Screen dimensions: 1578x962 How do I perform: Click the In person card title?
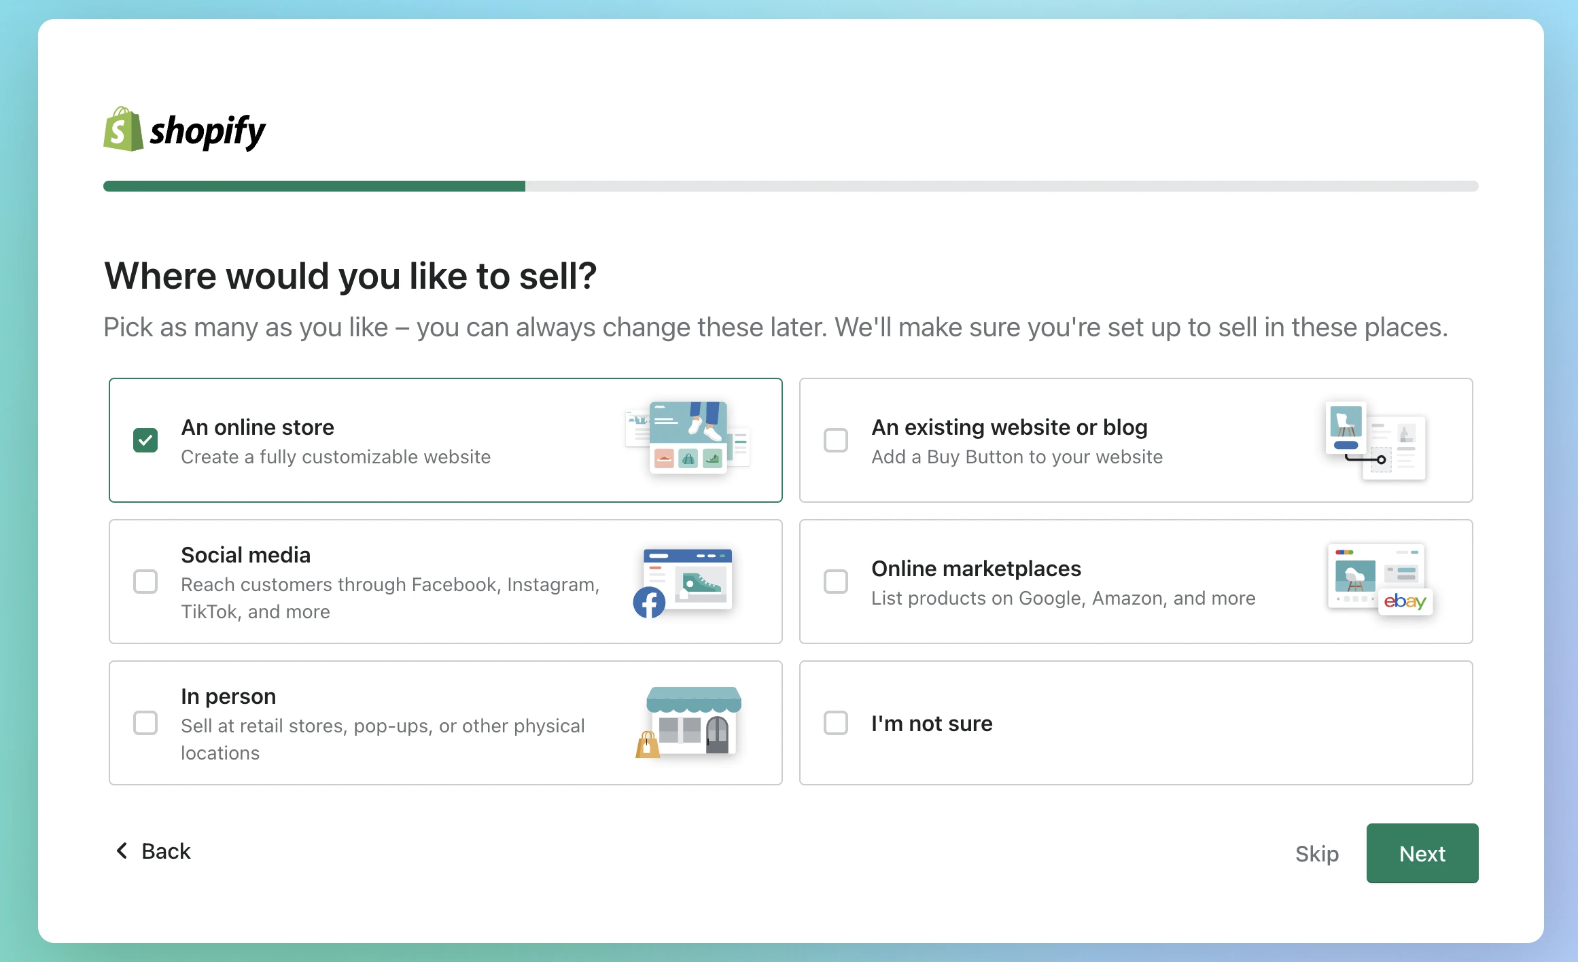click(x=228, y=696)
